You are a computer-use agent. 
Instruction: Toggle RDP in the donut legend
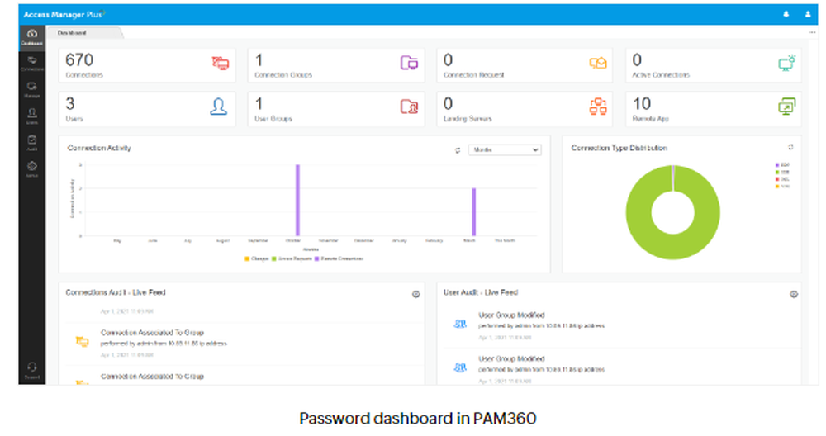tap(782, 165)
